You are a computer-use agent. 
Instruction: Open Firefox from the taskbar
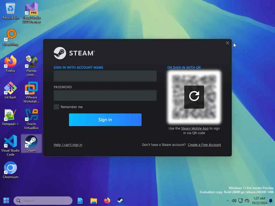click(107, 200)
